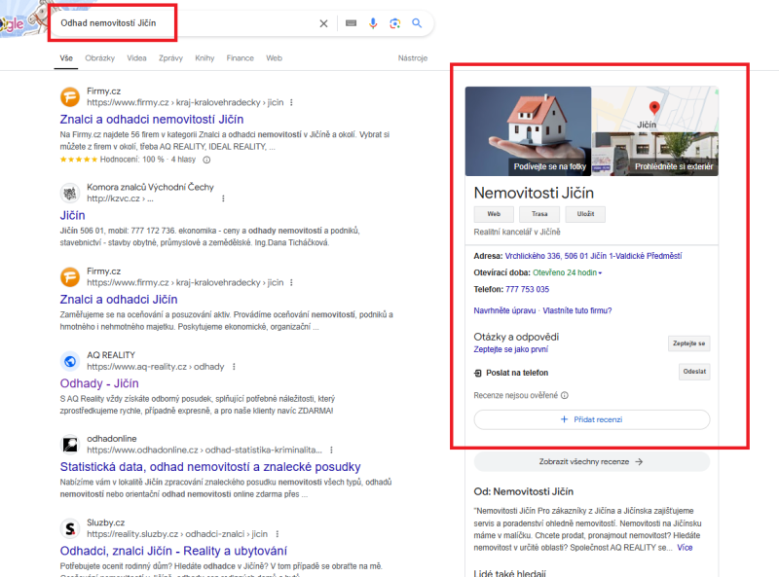
Task: Start voice search with the microphone icon
Action: coord(373,22)
